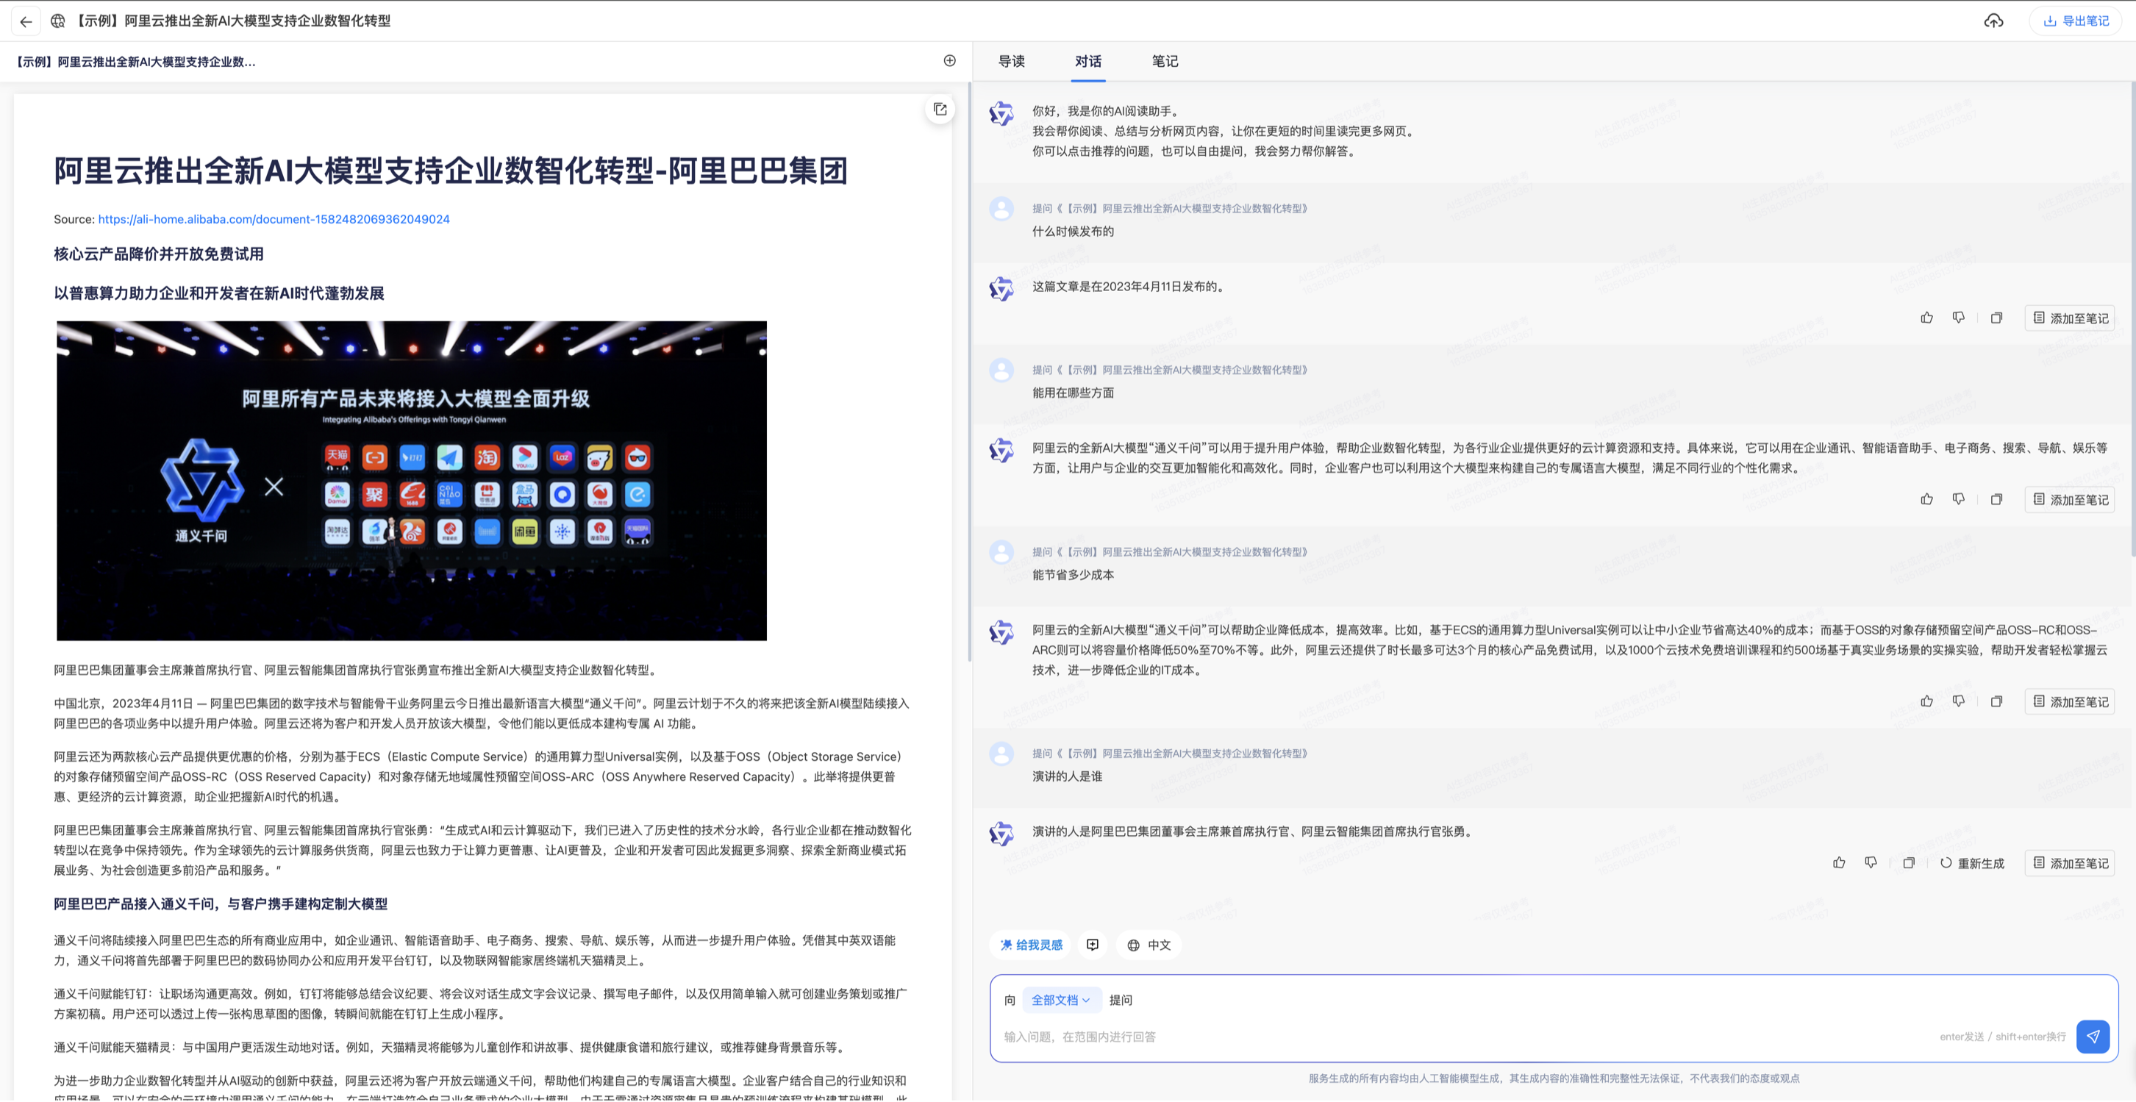Viewport: 2136px width, 1102px height.
Task: Click the add document plus icon
Action: (x=949, y=60)
